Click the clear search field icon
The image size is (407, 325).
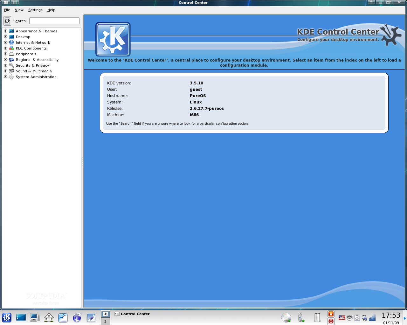pos(7,21)
